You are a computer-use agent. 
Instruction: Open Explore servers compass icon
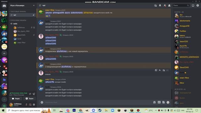4,106
